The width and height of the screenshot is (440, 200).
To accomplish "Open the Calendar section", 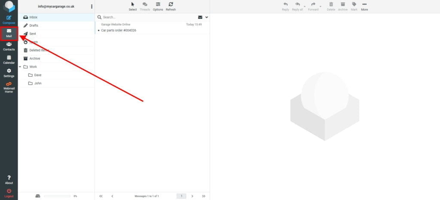I will [x=9, y=59].
